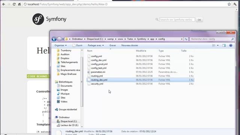The height and width of the screenshot is (135, 240).
Task: Click the Graver toolbar button
Action: 112,45
